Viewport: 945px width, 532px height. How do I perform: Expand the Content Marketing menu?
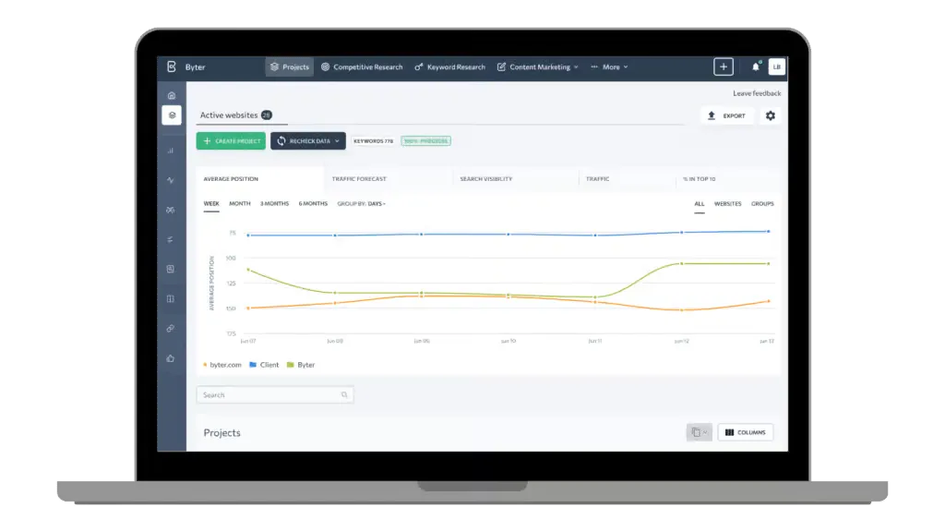538,66
